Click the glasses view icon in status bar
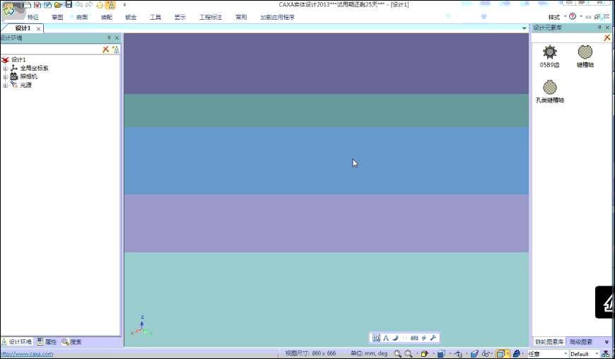Screen dimensions: 615x359 coord(486,353)
